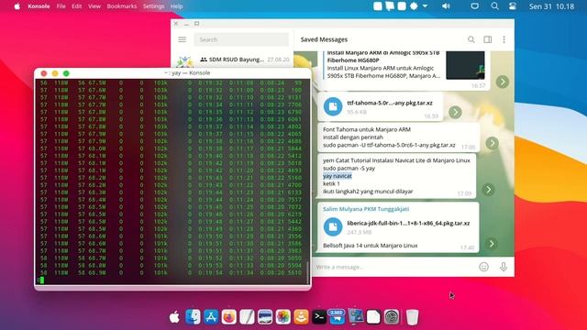587x330 pixels.
Task: Expand hidden tray icons arrow
Action: [425, 6]
